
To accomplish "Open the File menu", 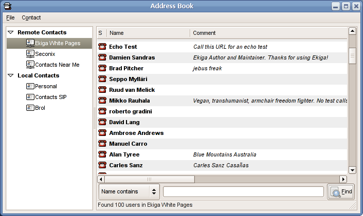I will pos(10,17).
